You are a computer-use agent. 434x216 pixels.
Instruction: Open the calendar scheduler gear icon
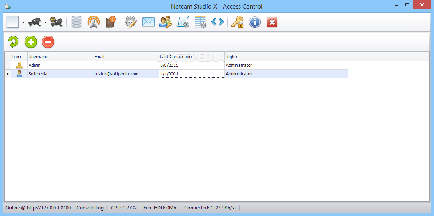[200, 22]
